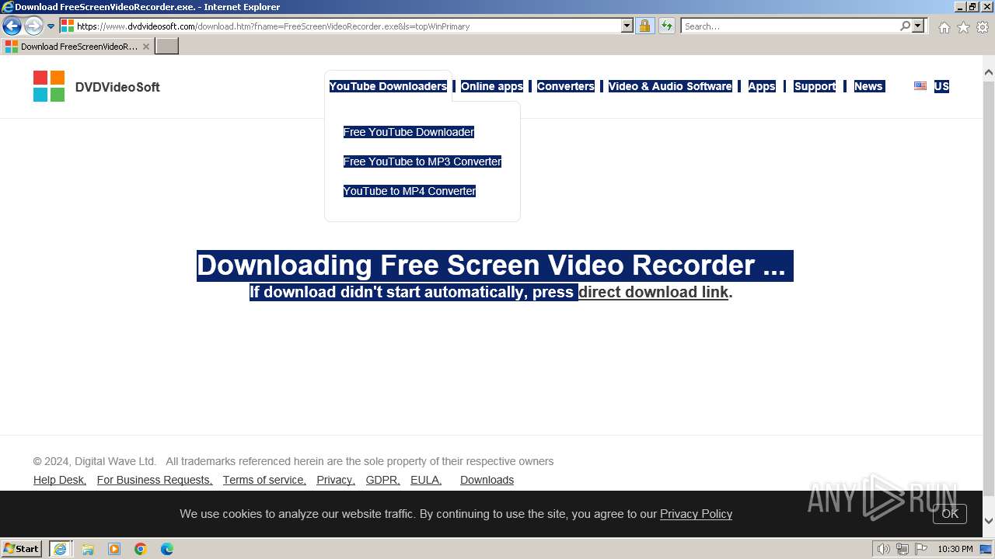Click the US flag icon

pos(920,86)
